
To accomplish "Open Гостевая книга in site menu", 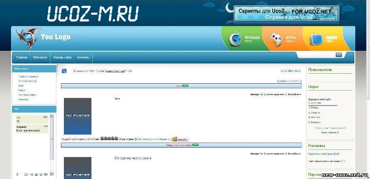I will 27,95.
